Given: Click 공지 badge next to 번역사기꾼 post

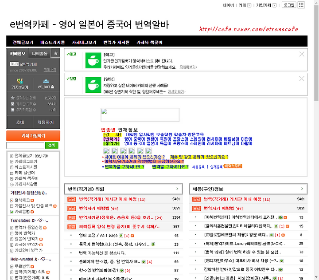Looking at the screenshot, I should [x=72, y=217].
